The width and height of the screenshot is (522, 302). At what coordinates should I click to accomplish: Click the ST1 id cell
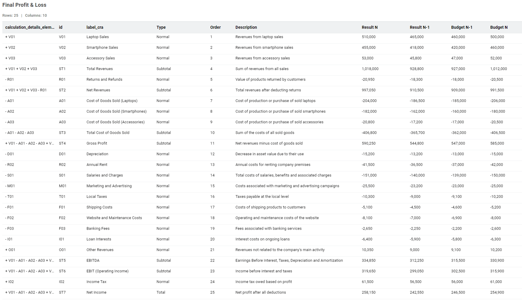pyautogui.click(x=62, y=69)
